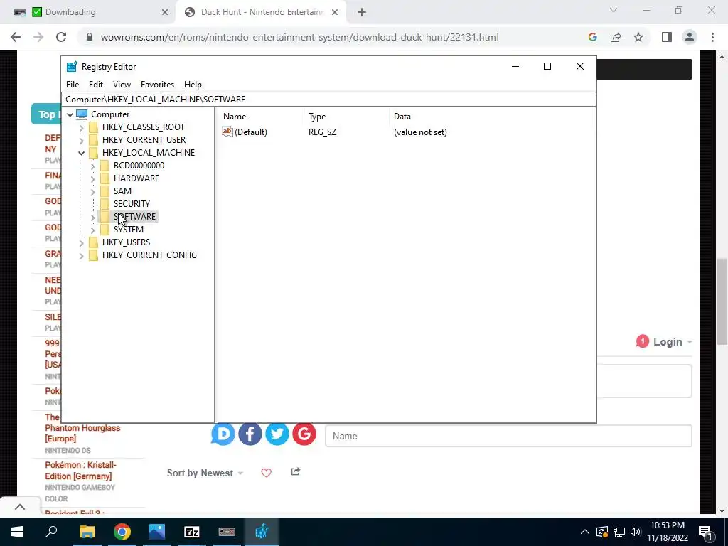Bookmark this page with the star icon
This screenshot has height=546, width=728.
pos(638,37)
